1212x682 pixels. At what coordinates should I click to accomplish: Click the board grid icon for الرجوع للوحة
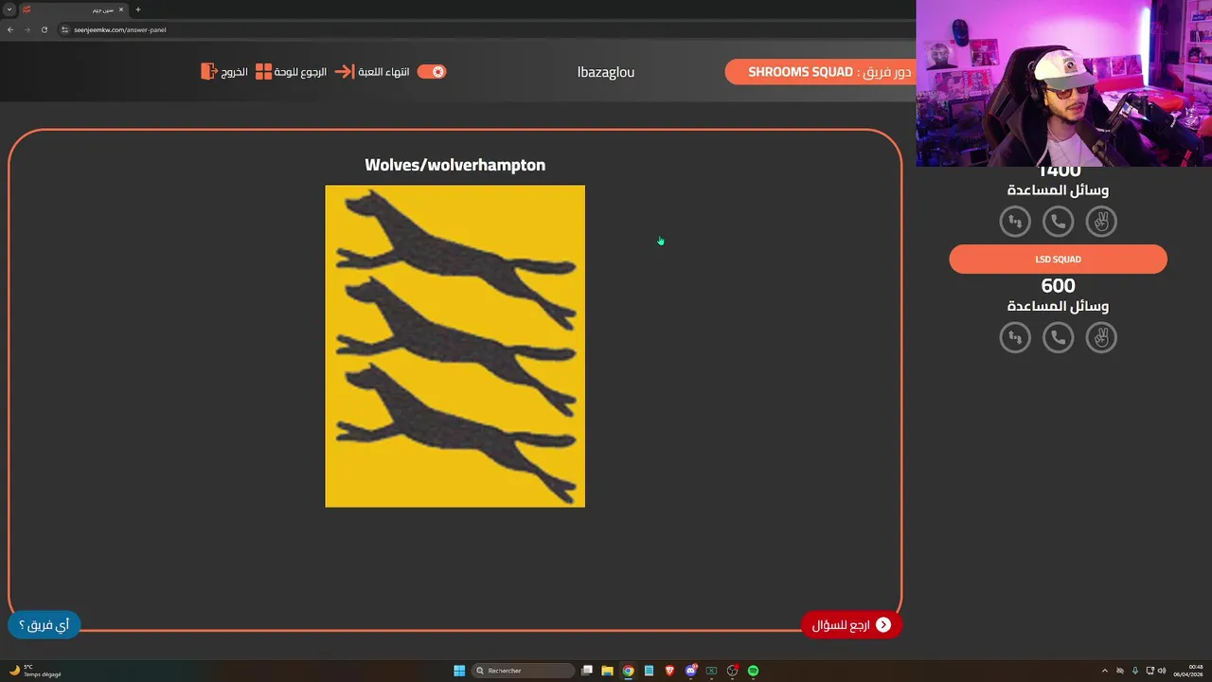pyautogui.click(x=263, y=72)
